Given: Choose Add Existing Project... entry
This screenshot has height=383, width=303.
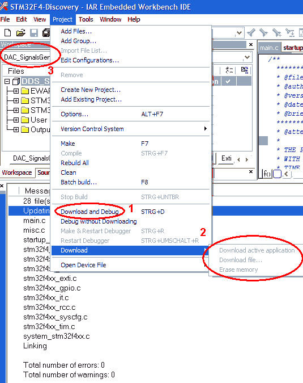Looking at the screenshot, I should coord(131,99).
